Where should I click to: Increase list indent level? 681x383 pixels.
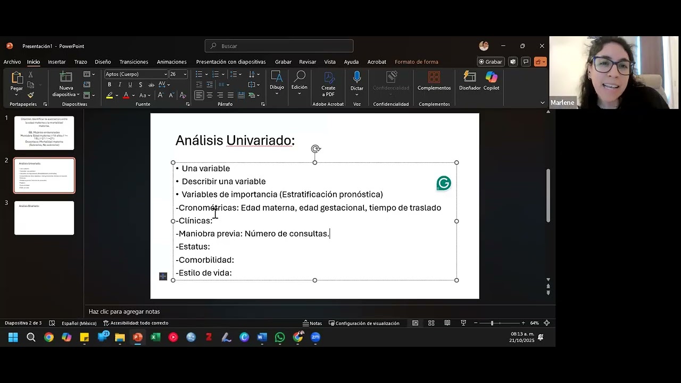(210, 85)
